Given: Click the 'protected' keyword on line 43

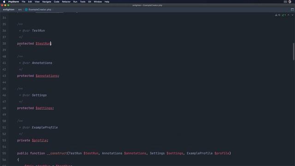Looking at the screenshot, I should point(25,76).
